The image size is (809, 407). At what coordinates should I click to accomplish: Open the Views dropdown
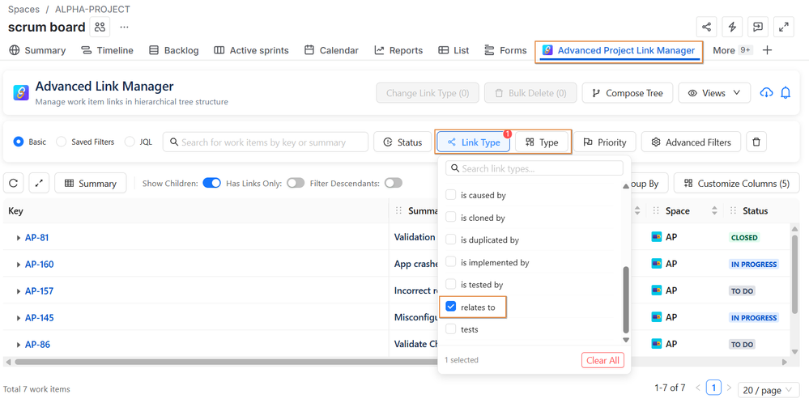pos(714,93)
